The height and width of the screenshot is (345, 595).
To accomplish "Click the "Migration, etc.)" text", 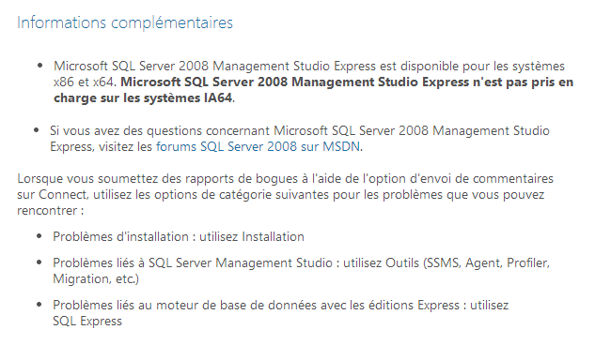I will (x=96, y=279).
